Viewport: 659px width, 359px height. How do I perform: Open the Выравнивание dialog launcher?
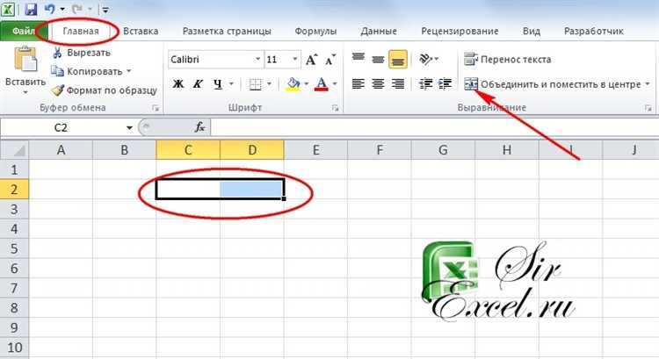[x=648, y=108]
